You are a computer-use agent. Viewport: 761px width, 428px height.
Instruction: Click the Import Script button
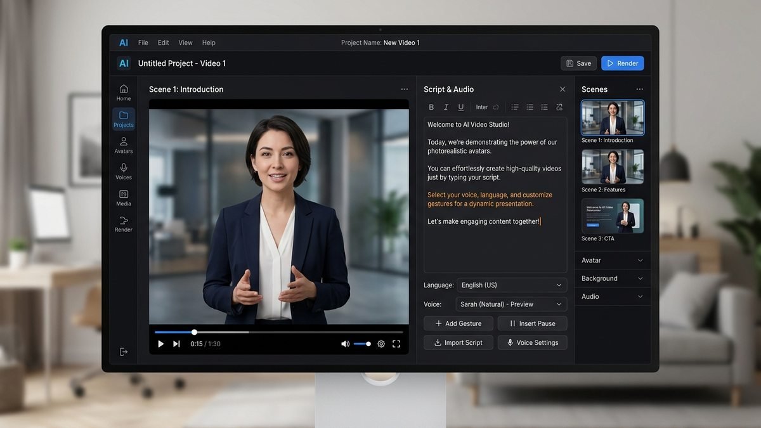(x=459, y=342)
